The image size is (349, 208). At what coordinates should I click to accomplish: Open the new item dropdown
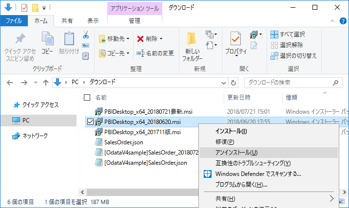tap(211, 35)
